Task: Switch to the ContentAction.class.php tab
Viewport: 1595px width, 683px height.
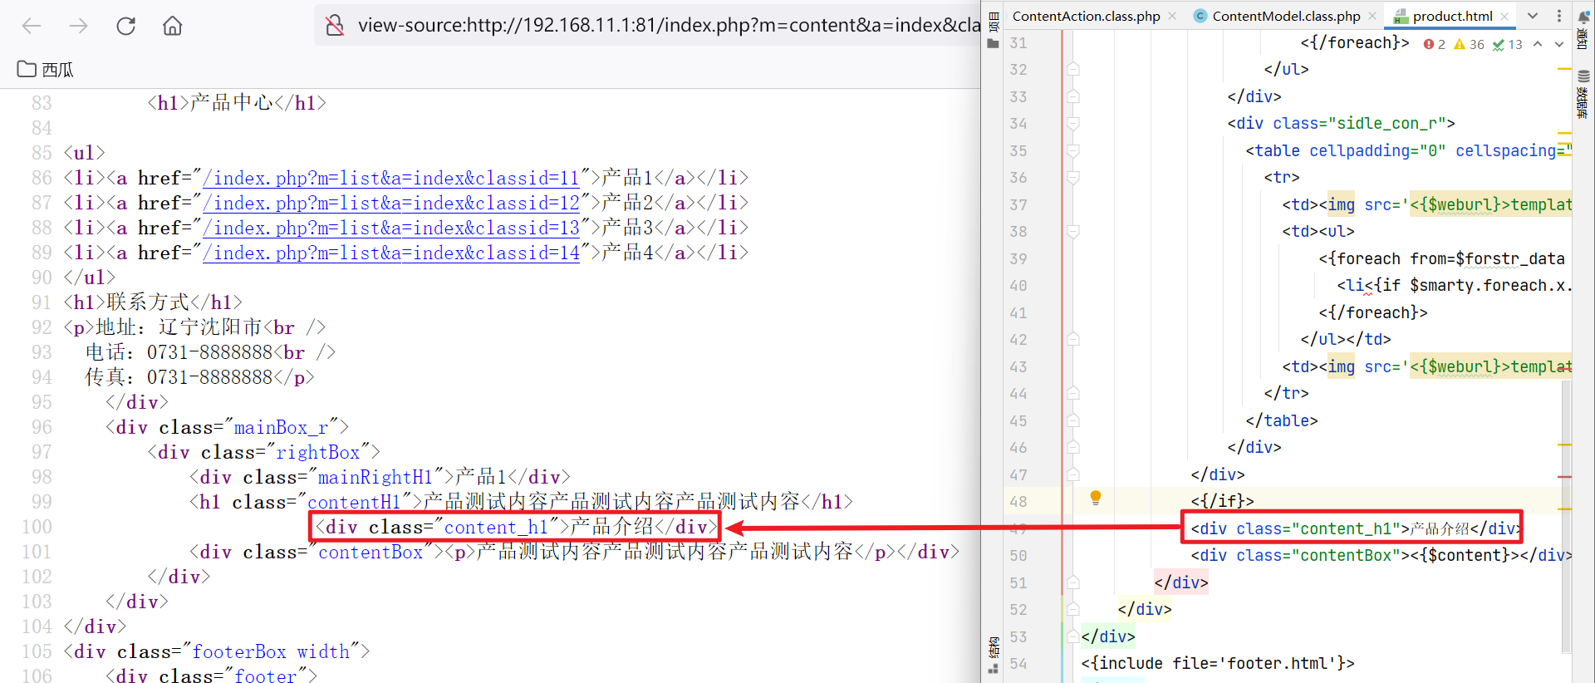Action: coord(1086,16)
